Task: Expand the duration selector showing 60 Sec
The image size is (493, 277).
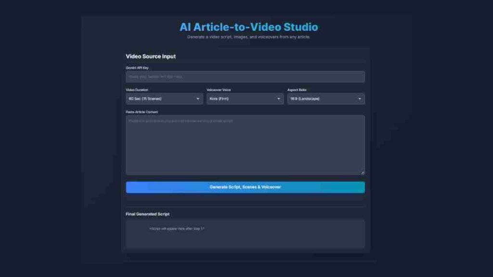Action: [164, 99]
